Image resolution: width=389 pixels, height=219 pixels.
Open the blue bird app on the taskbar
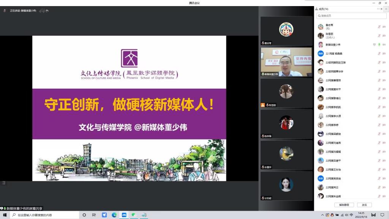click(104, 215)
